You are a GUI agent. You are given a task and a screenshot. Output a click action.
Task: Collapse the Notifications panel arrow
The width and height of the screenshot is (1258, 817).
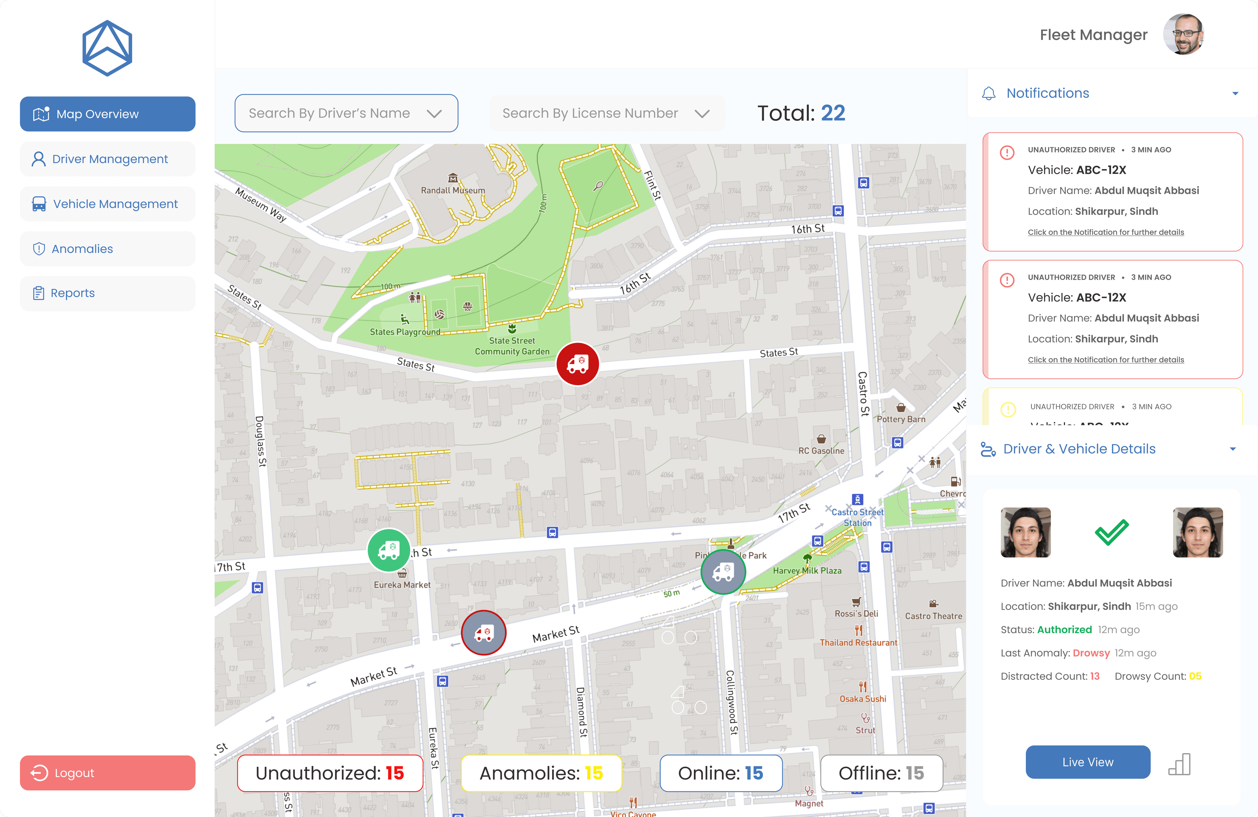[x=1235, y=94]
